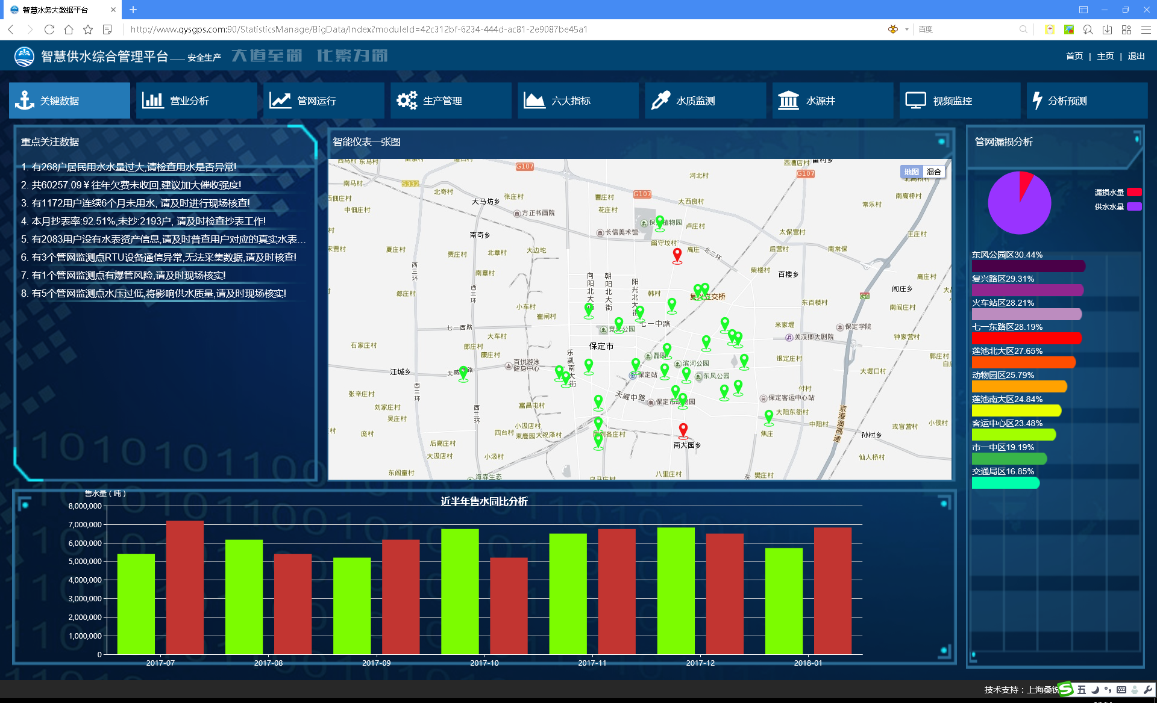
Task: Select the 六大指标 tab
Action: pos(578,101)
